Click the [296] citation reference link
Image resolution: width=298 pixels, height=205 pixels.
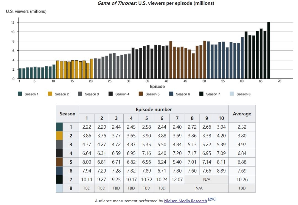(x=212, y=199)
